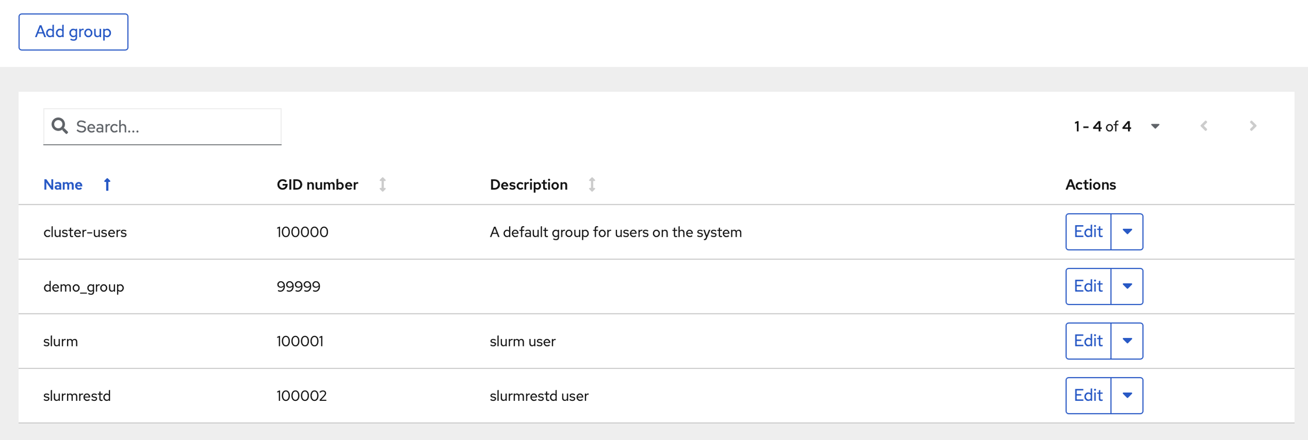The image size is (1308, 440).
Task: Click GID value 100001
Action: [x=300, y=341]
